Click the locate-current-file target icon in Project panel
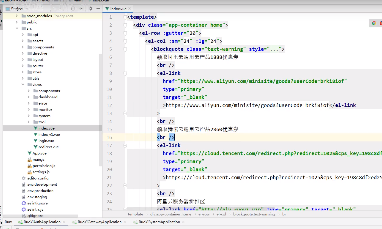Screen dimensions: 382x229 (x=73, y=9)
